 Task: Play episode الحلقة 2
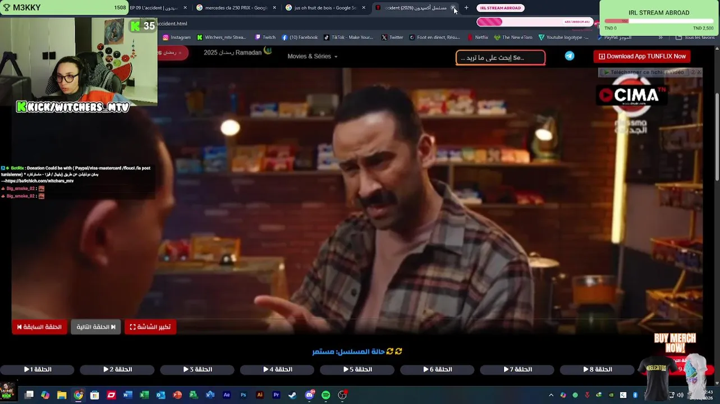point(117,369)
